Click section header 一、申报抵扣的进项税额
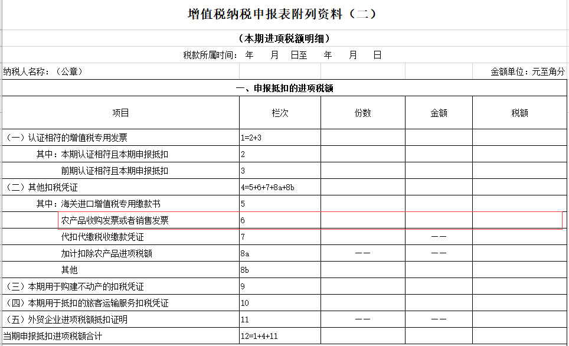 click(284, 88)
